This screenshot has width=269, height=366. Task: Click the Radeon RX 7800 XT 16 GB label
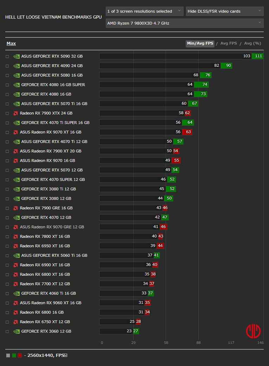pos(45,236)
